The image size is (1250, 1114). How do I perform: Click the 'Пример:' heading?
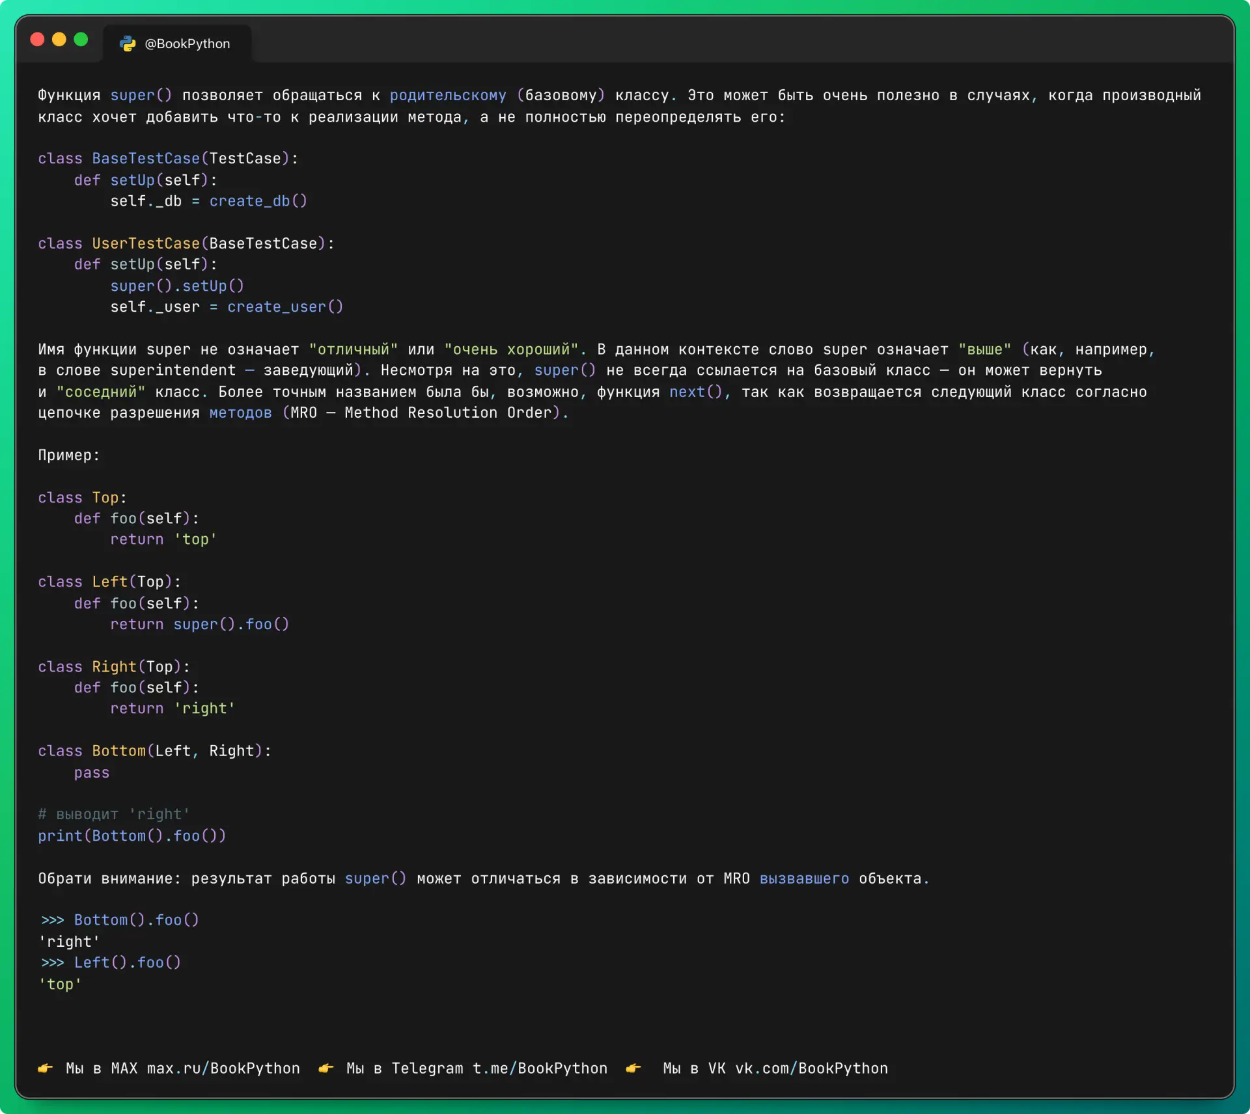[69, 455]
